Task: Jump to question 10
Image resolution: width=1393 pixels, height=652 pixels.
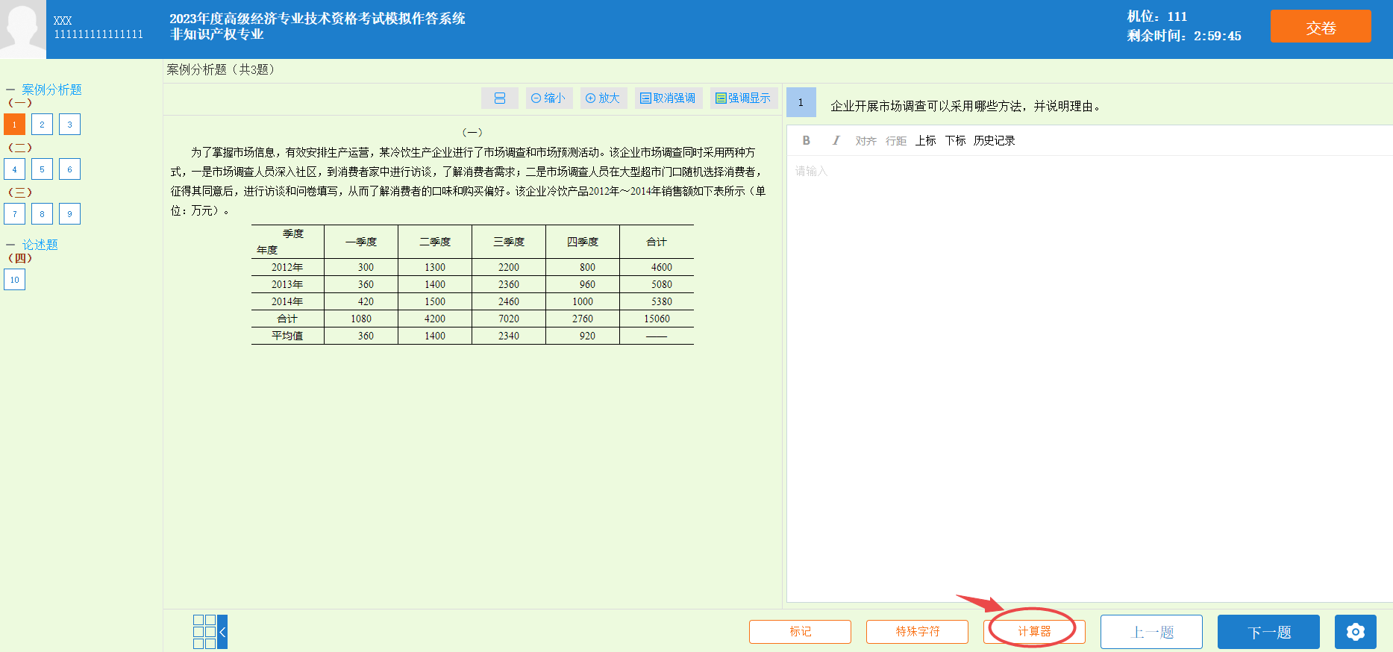Action: click(x=15, y=280)
